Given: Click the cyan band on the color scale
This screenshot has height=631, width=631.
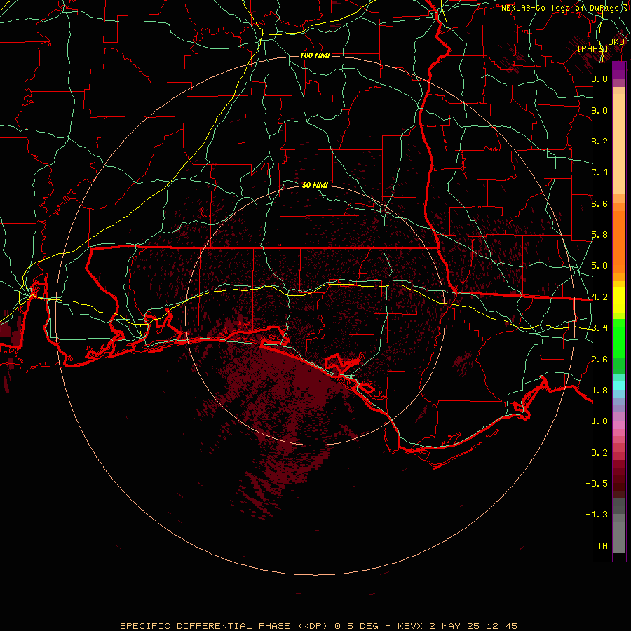Looking at the screenshot, I should (619, 386).
